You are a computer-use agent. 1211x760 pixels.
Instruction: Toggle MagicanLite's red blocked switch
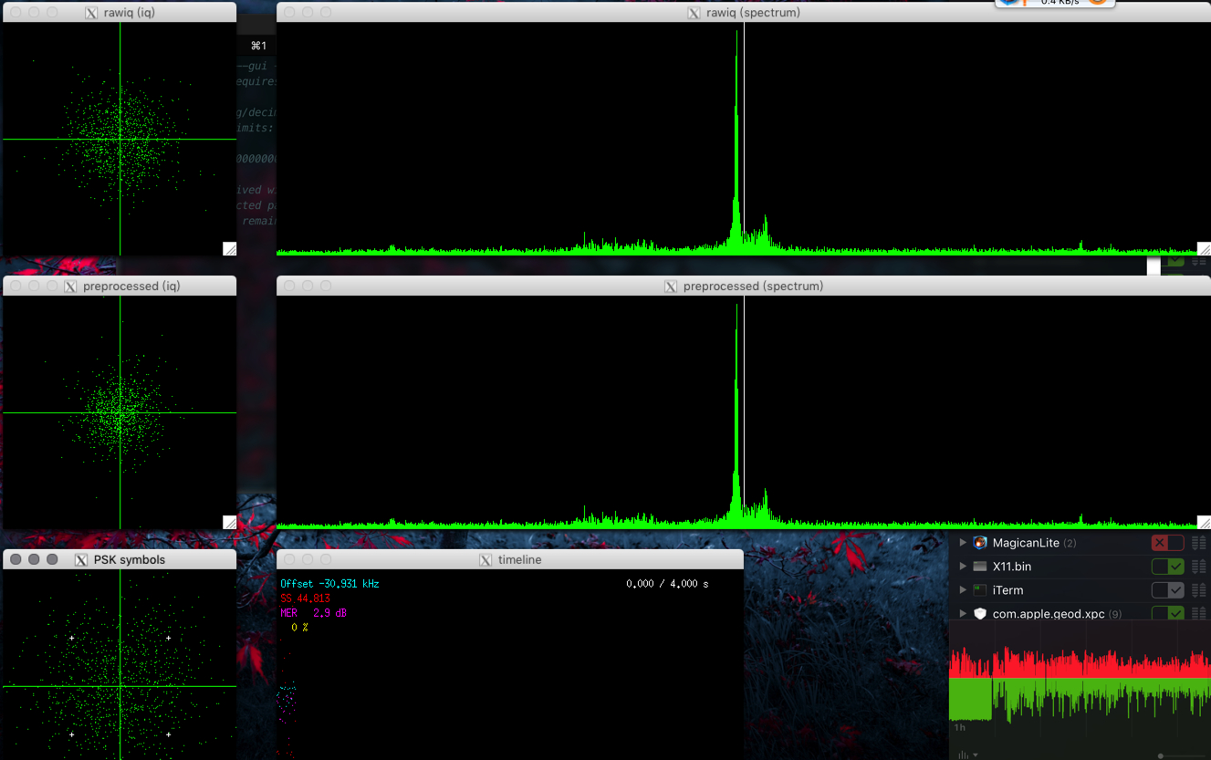coord(1166,543)
